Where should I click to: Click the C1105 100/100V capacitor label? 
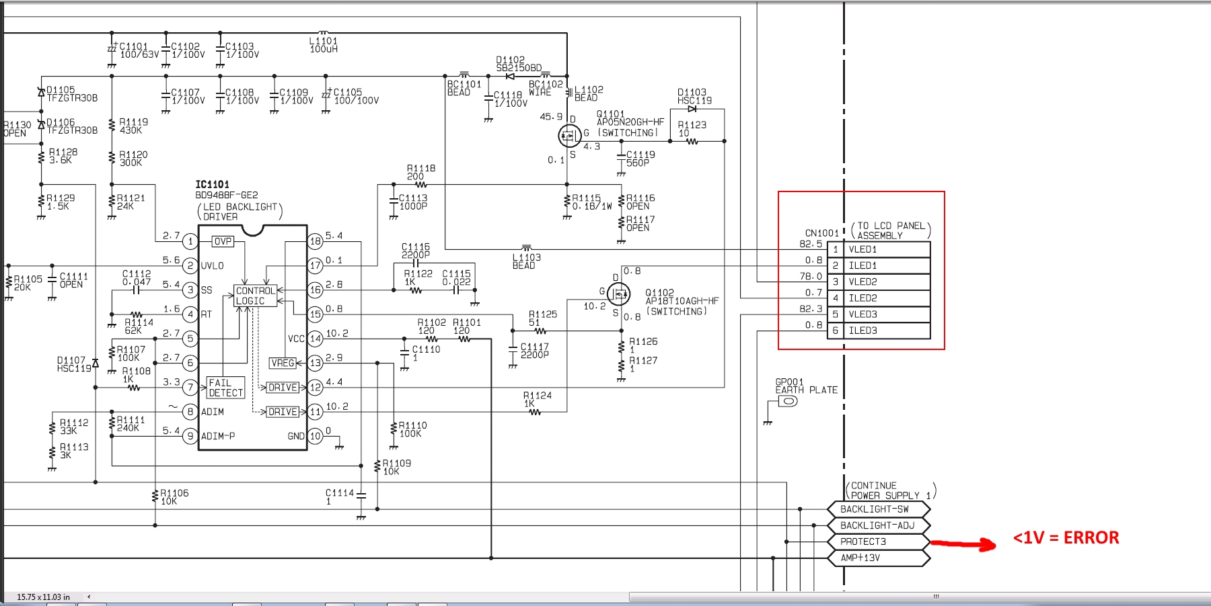coord(357,96)
